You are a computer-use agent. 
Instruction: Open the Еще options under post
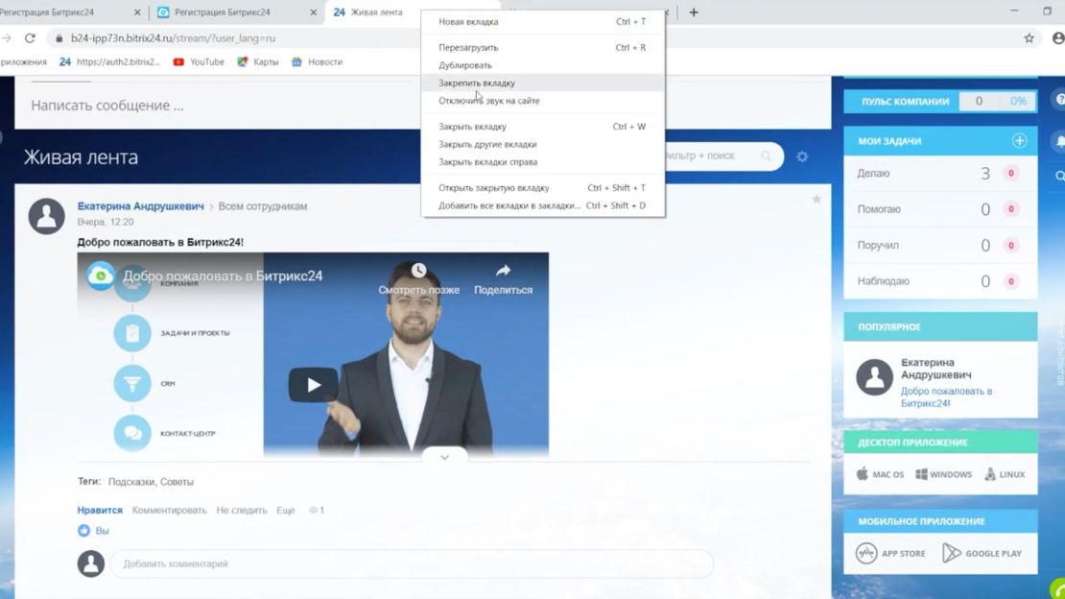[286, 510]
